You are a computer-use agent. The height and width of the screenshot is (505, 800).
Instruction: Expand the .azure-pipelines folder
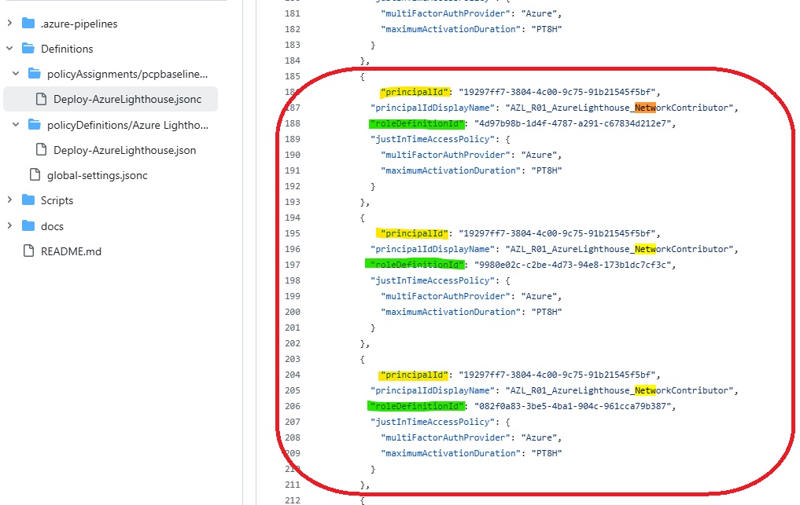(10, 23)
